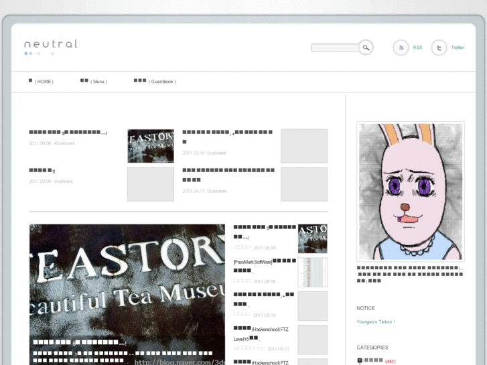
Task: Open the Younges's Tistory ! notice link
Action: (x=376, y=322)
